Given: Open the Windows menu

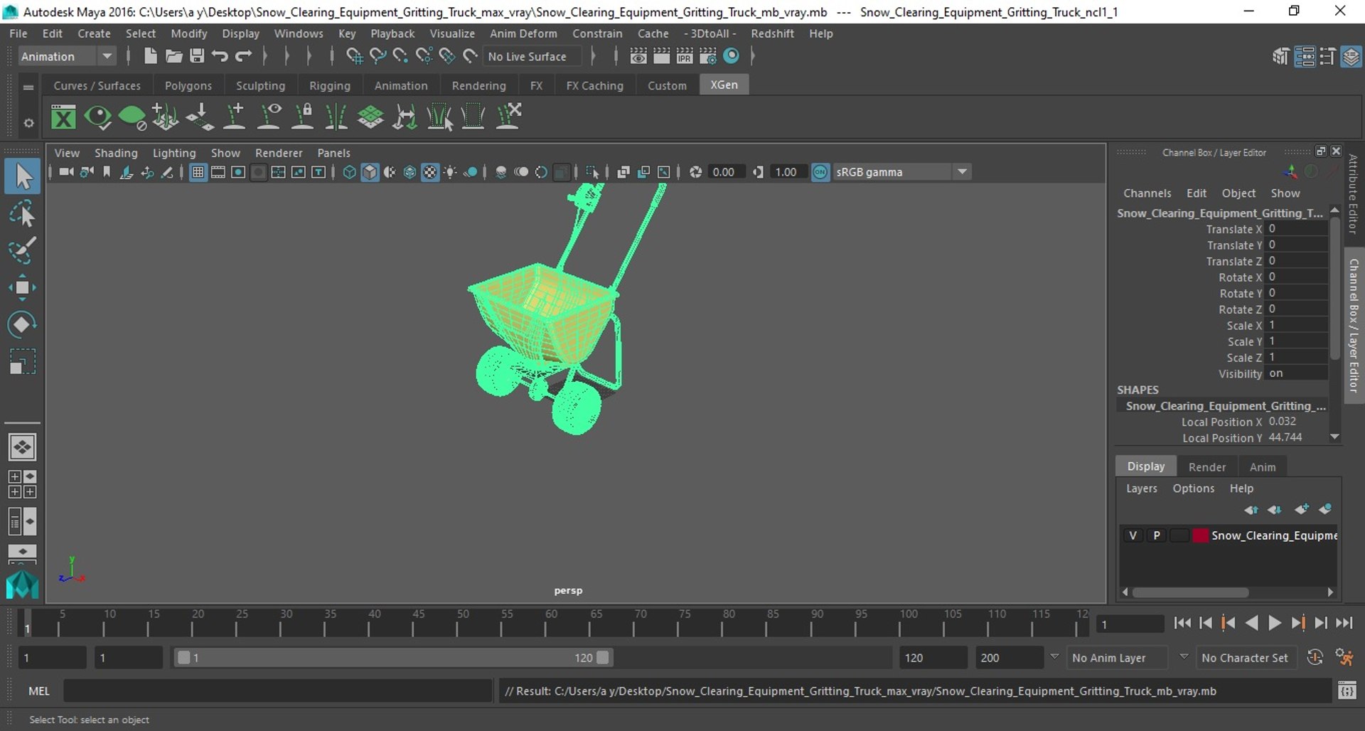Looking at the screenshot, I should 299,33.
